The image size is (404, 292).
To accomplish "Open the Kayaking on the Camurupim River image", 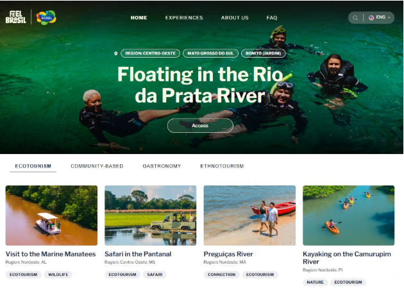I will [x=349, y=216].
